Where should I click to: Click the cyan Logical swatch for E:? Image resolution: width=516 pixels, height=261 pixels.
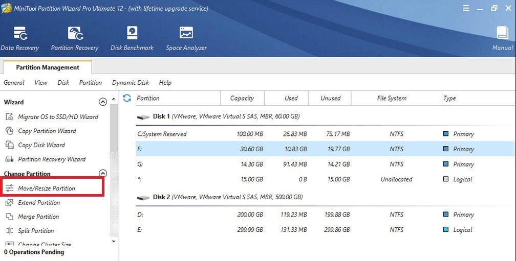coord(446,229)
